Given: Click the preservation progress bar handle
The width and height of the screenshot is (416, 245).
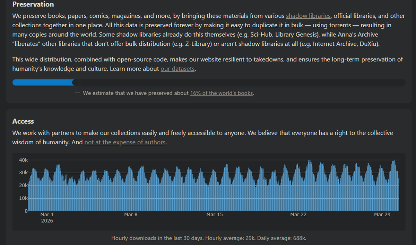Looking at the screenshot, I should 76,82.
